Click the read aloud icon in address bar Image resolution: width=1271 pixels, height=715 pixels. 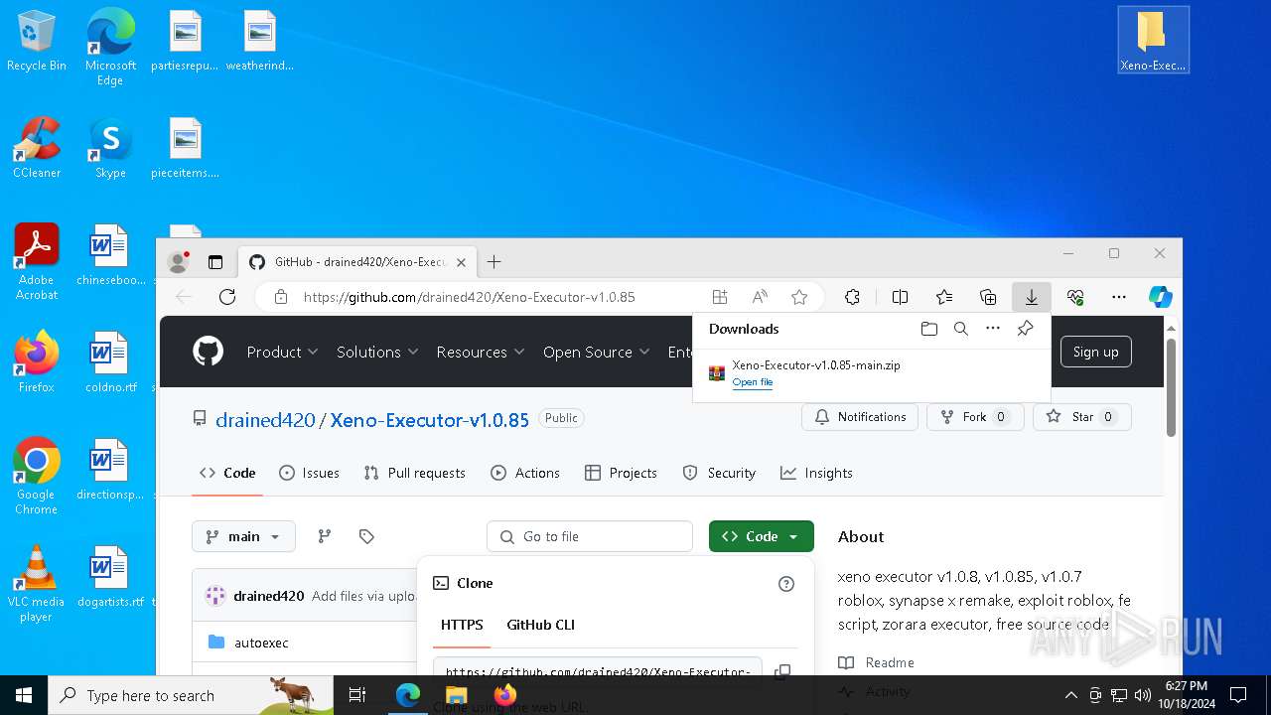(x=760, y=297)
